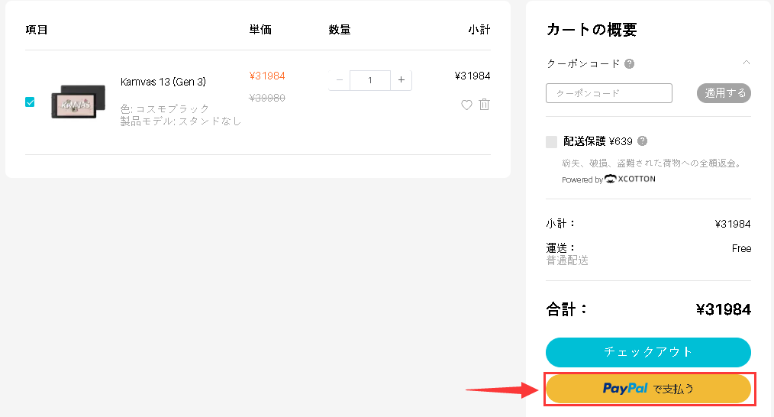The width and height of the screenshot is (774, 417).
Task: Click the XCOTTON logo
Action: pyautogui.click(x=630, y=179)
